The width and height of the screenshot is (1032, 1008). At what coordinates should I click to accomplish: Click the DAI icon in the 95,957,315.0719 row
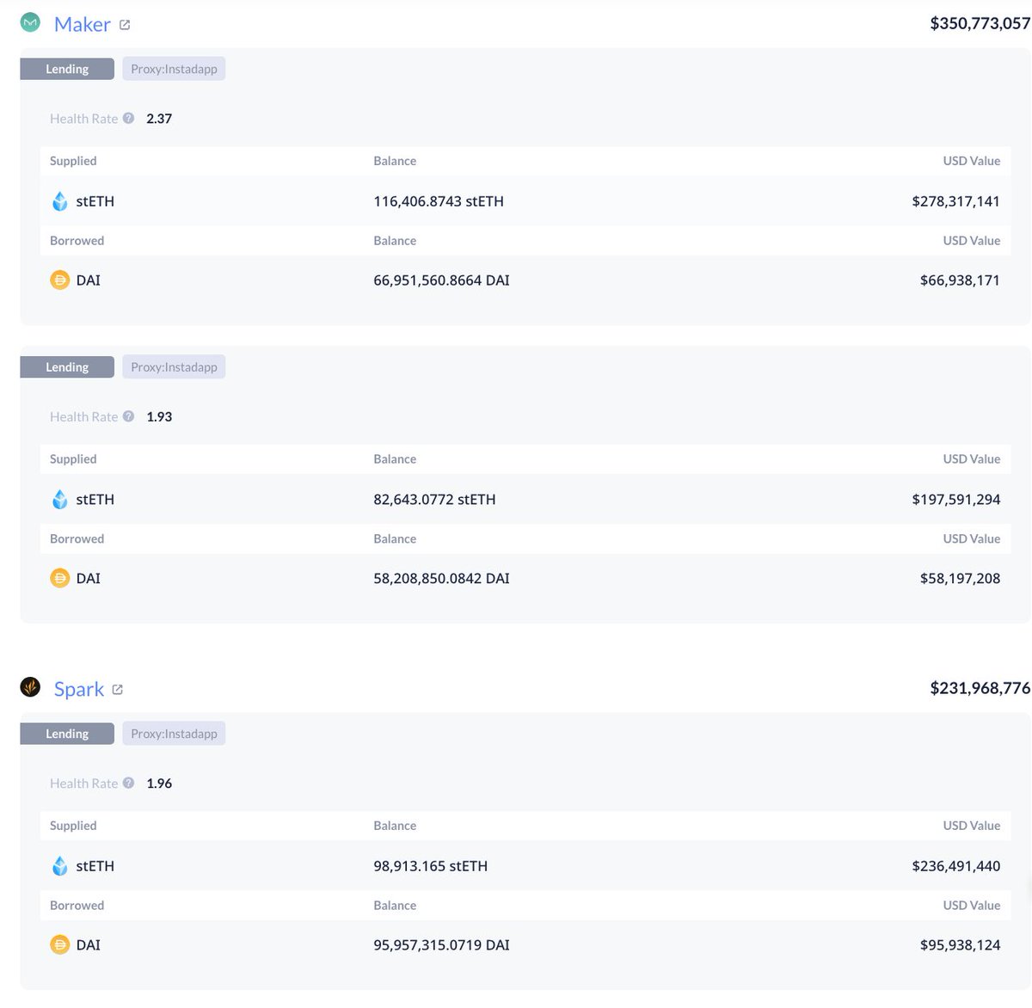click(x=59, y=944)
